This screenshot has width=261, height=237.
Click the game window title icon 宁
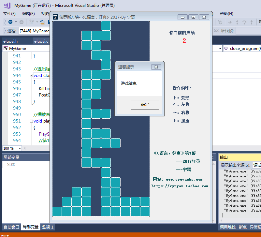coord(55,17)
